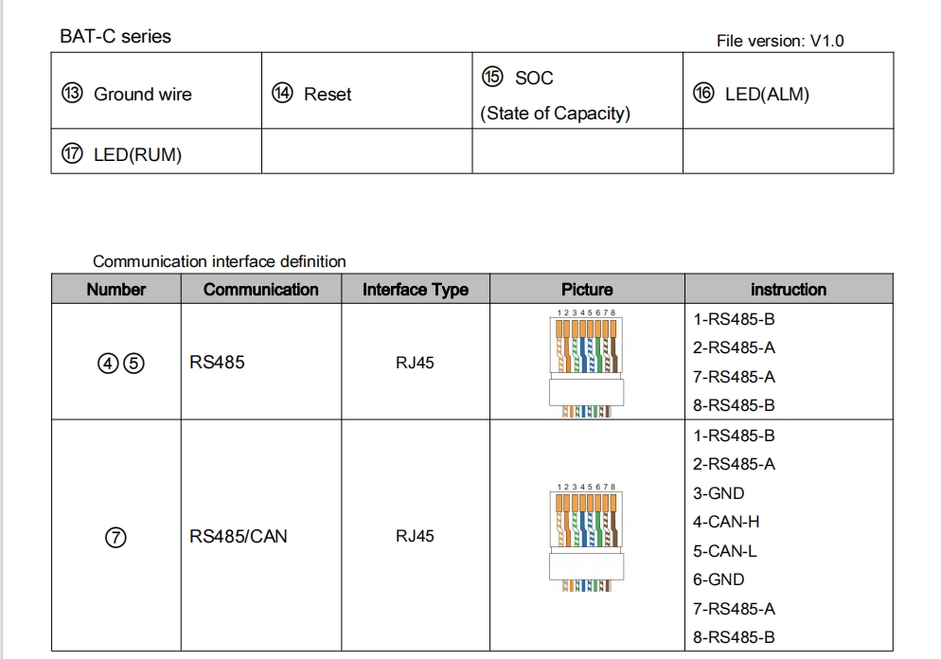Screen dimensions: 941x659
Task: Click the circled 15 SOC symbol
Action: (x=493, y=77)
